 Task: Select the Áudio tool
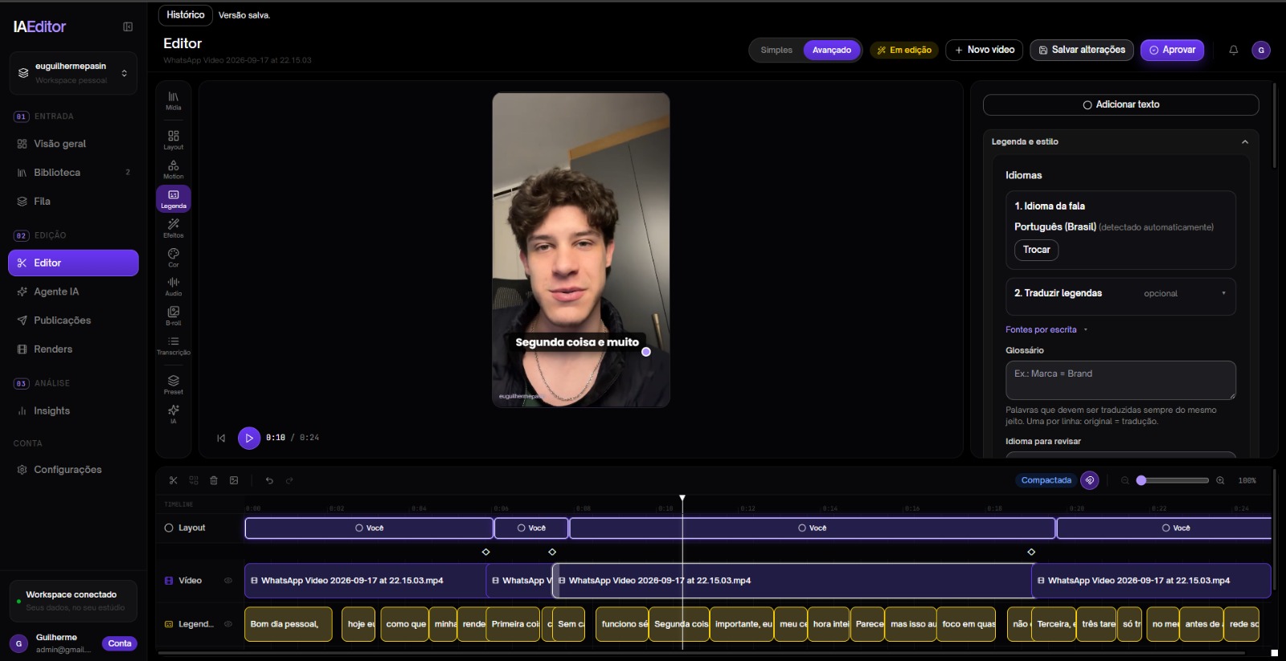tap(174, 287)
